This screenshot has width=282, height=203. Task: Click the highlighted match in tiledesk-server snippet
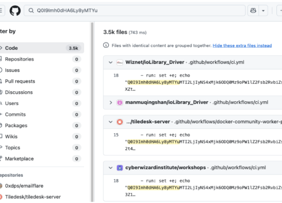click(154, 142)
